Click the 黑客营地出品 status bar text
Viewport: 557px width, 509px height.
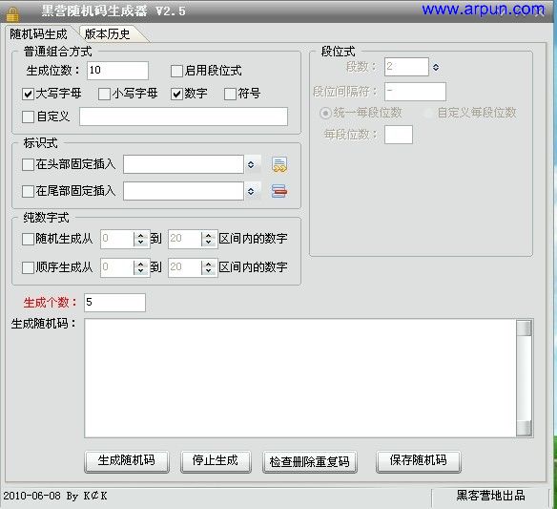[x=490, y=495]
